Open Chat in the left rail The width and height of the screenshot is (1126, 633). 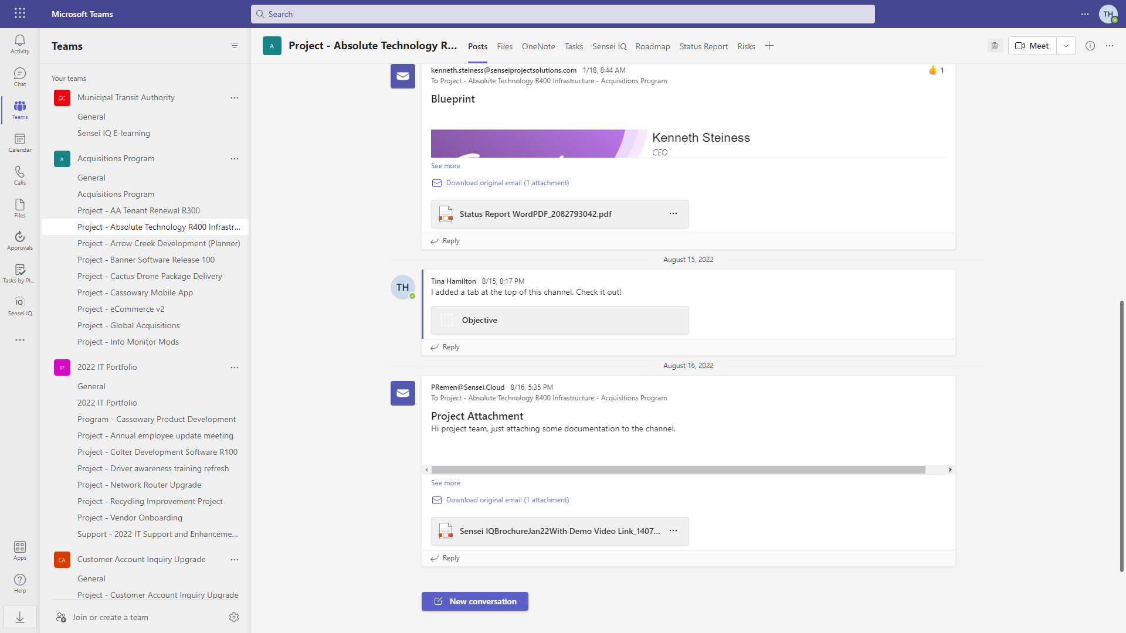pyautogui.click(x=20, y=77)
